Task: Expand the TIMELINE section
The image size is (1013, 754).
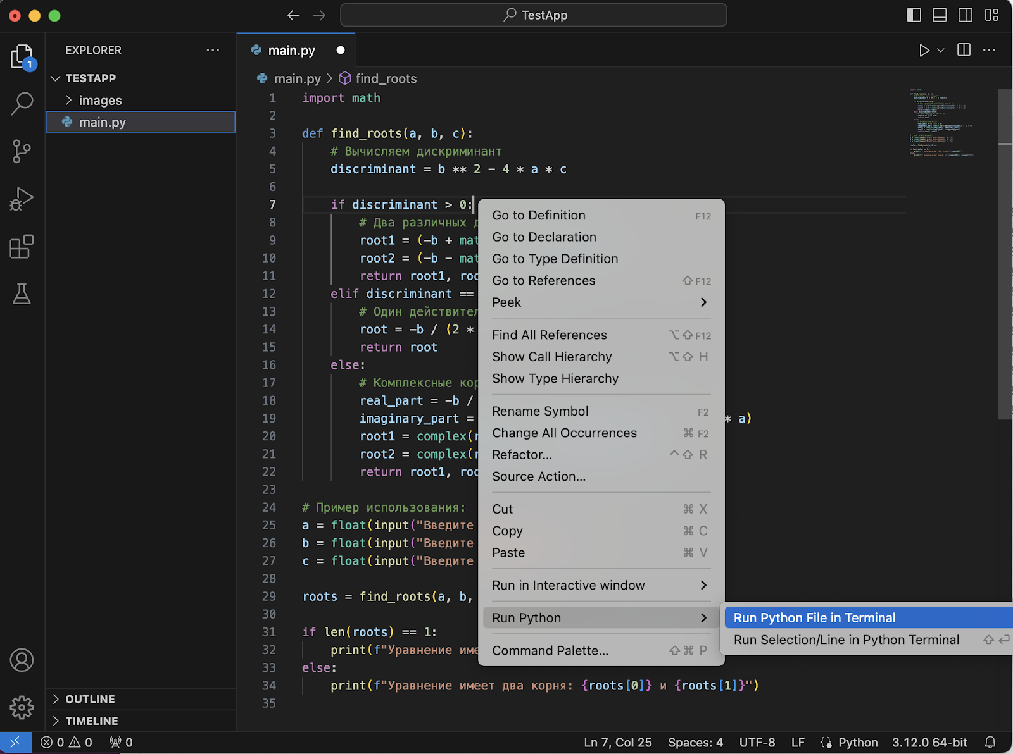Action: 141,720
